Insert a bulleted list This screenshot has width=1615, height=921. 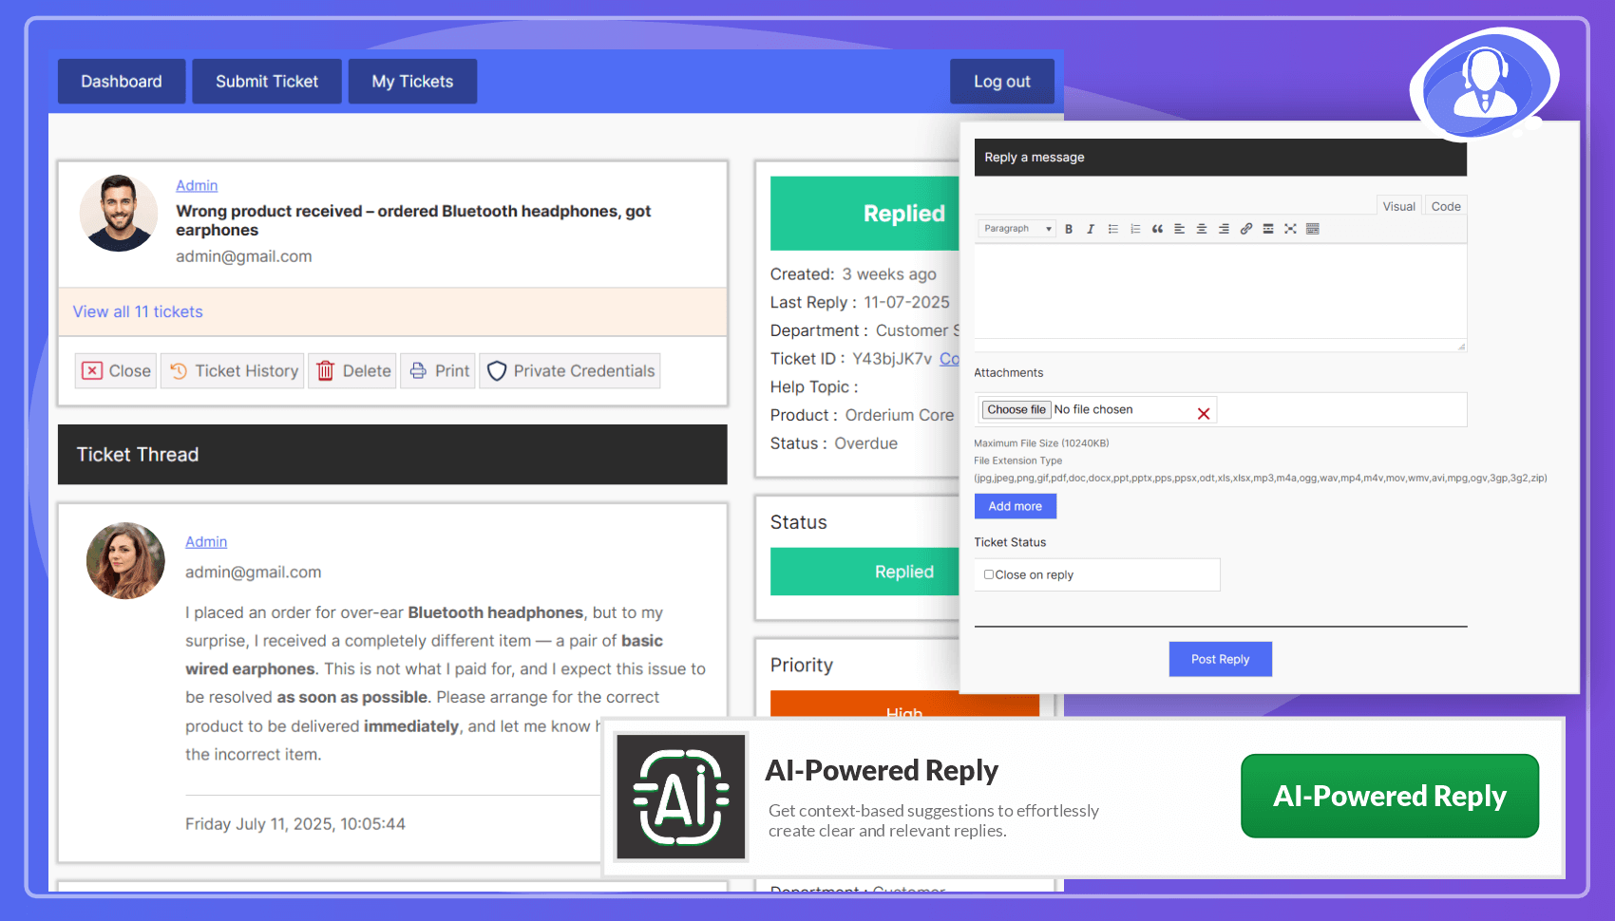coord(1113,229)
